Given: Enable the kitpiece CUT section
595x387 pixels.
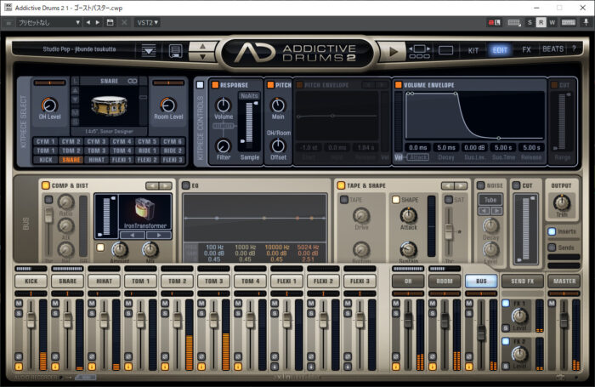Looking at the screenshot, I should tap(554, 85).
